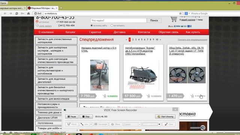Select the Ellipse drawing tool in recorder
The width and height of the screenshot is (240, 135).
(x=115, y=124)
